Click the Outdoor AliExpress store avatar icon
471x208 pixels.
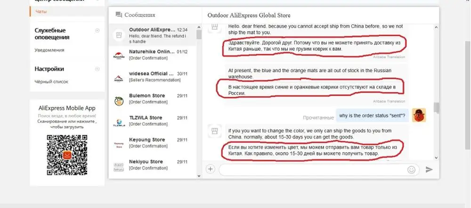[x=119, y=35]
